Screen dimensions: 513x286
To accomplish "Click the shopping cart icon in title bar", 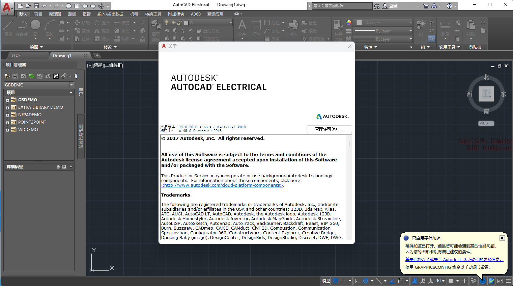I will [426, 6].
